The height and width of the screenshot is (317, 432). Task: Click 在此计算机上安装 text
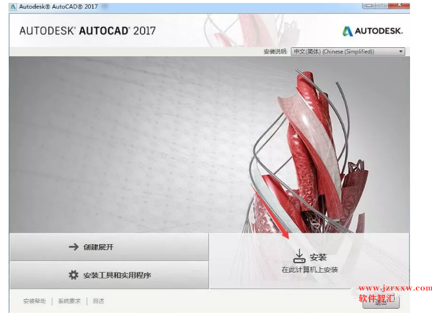(x=310, y=270)
